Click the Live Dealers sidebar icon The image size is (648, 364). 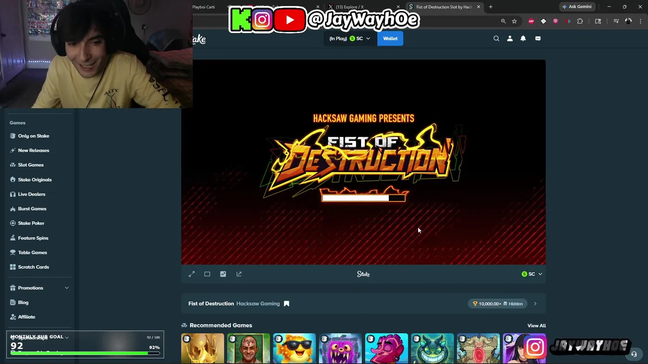point(13,194)
